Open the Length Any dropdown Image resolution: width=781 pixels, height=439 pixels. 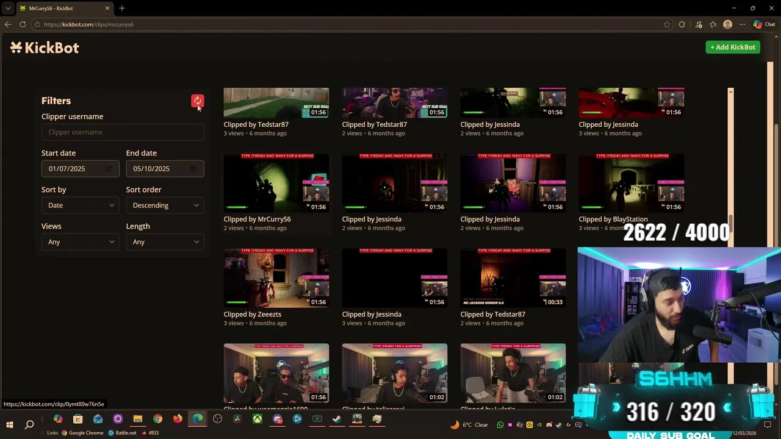[165, 242]
